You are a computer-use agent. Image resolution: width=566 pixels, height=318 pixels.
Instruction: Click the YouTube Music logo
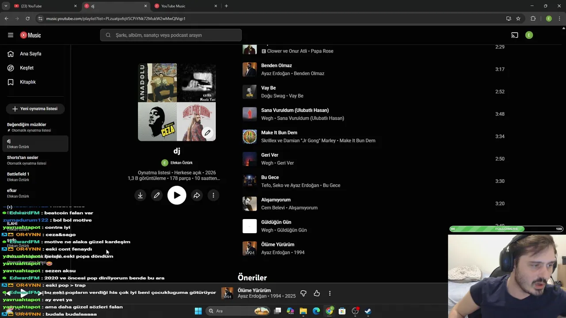pos(31,35)
